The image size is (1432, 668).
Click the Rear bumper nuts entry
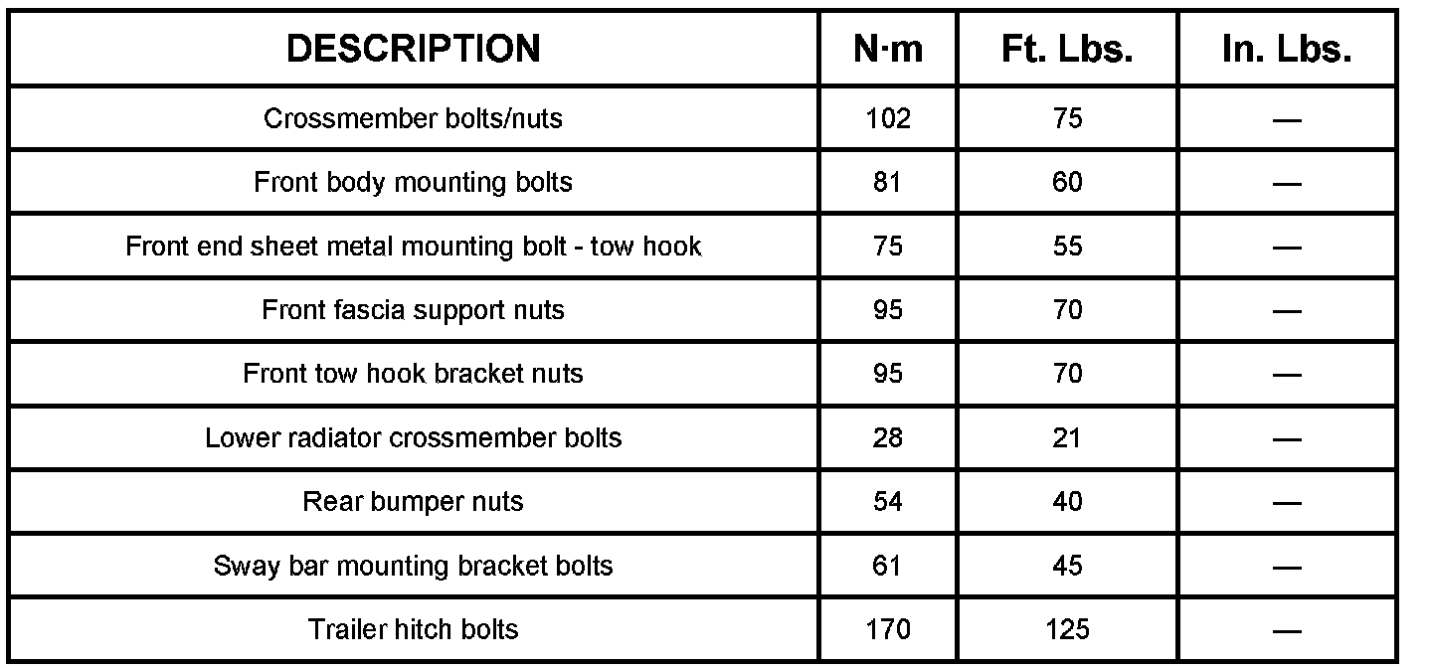(x=413, y=501)
